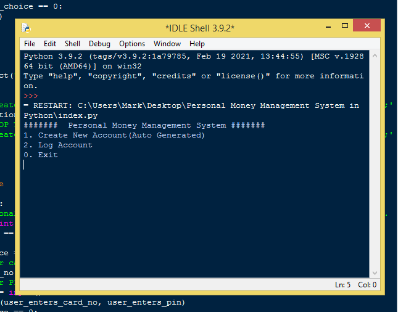Click the scrollbar down arrow in the shell
Screen dimensions: 398x312
(374, 273)
